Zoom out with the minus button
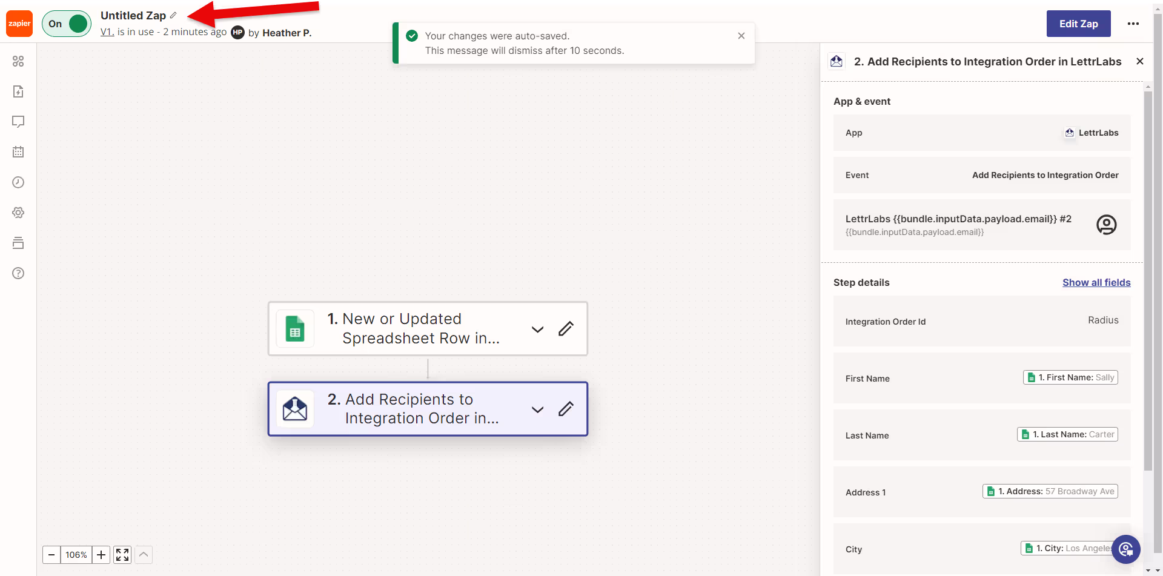Image resolution: width=1163 pixels, height=576 pixels. tap(51, 555)
